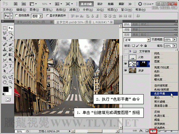179x134 pixels.
Task: Select the Pen tool
Action: (x=5, y=66)
